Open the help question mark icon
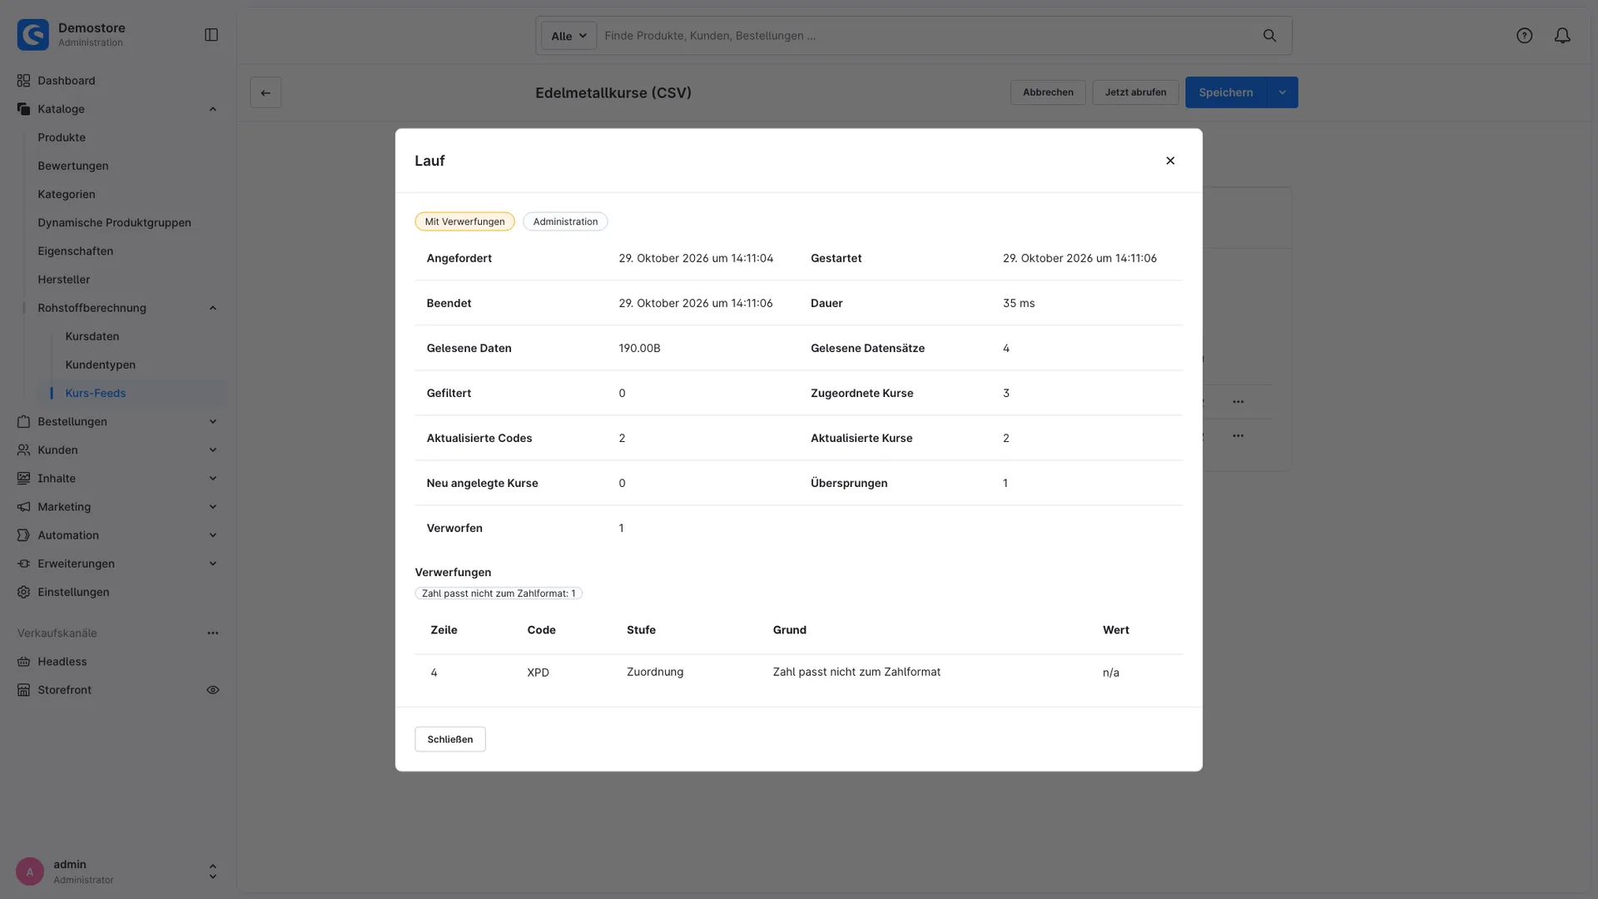Viewport: 1598px width, 899px height. [1524, 36]
